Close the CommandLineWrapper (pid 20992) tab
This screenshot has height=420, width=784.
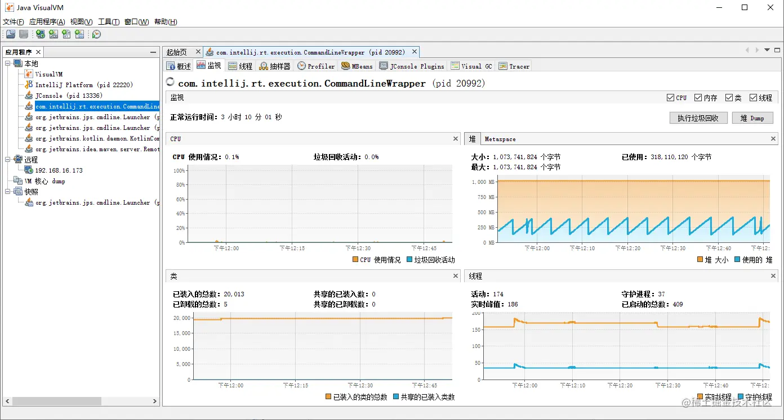(414, 52)
